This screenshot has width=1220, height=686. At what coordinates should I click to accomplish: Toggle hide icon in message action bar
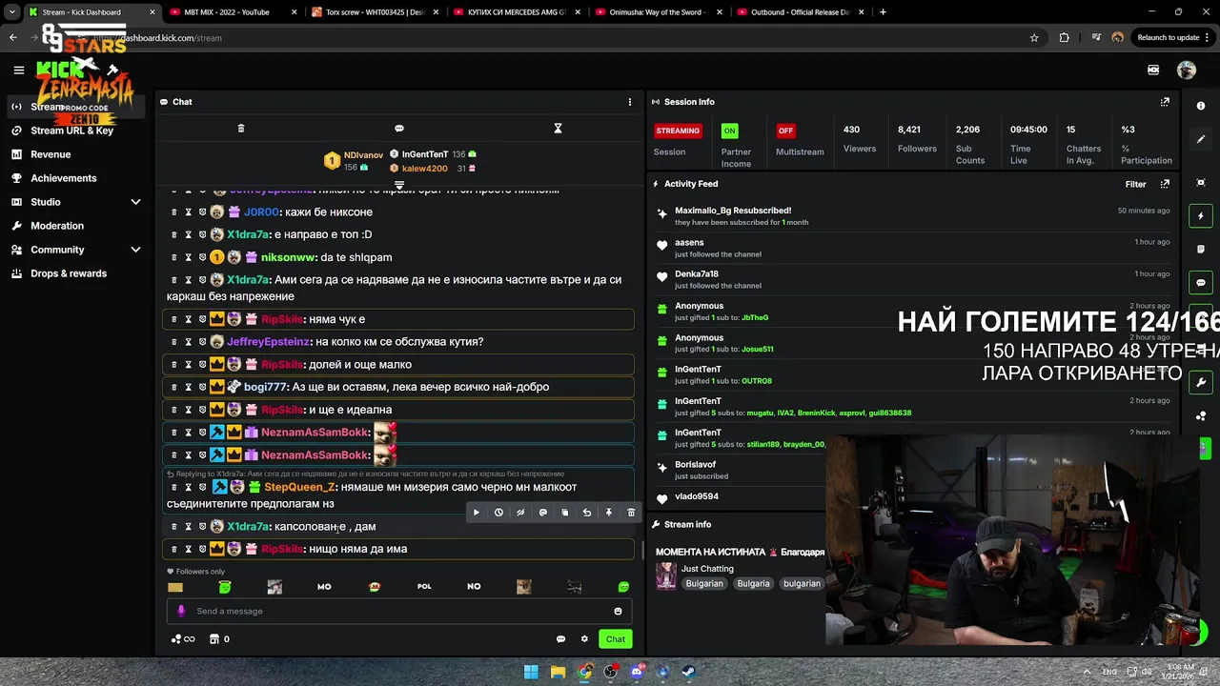pos(520,513)
